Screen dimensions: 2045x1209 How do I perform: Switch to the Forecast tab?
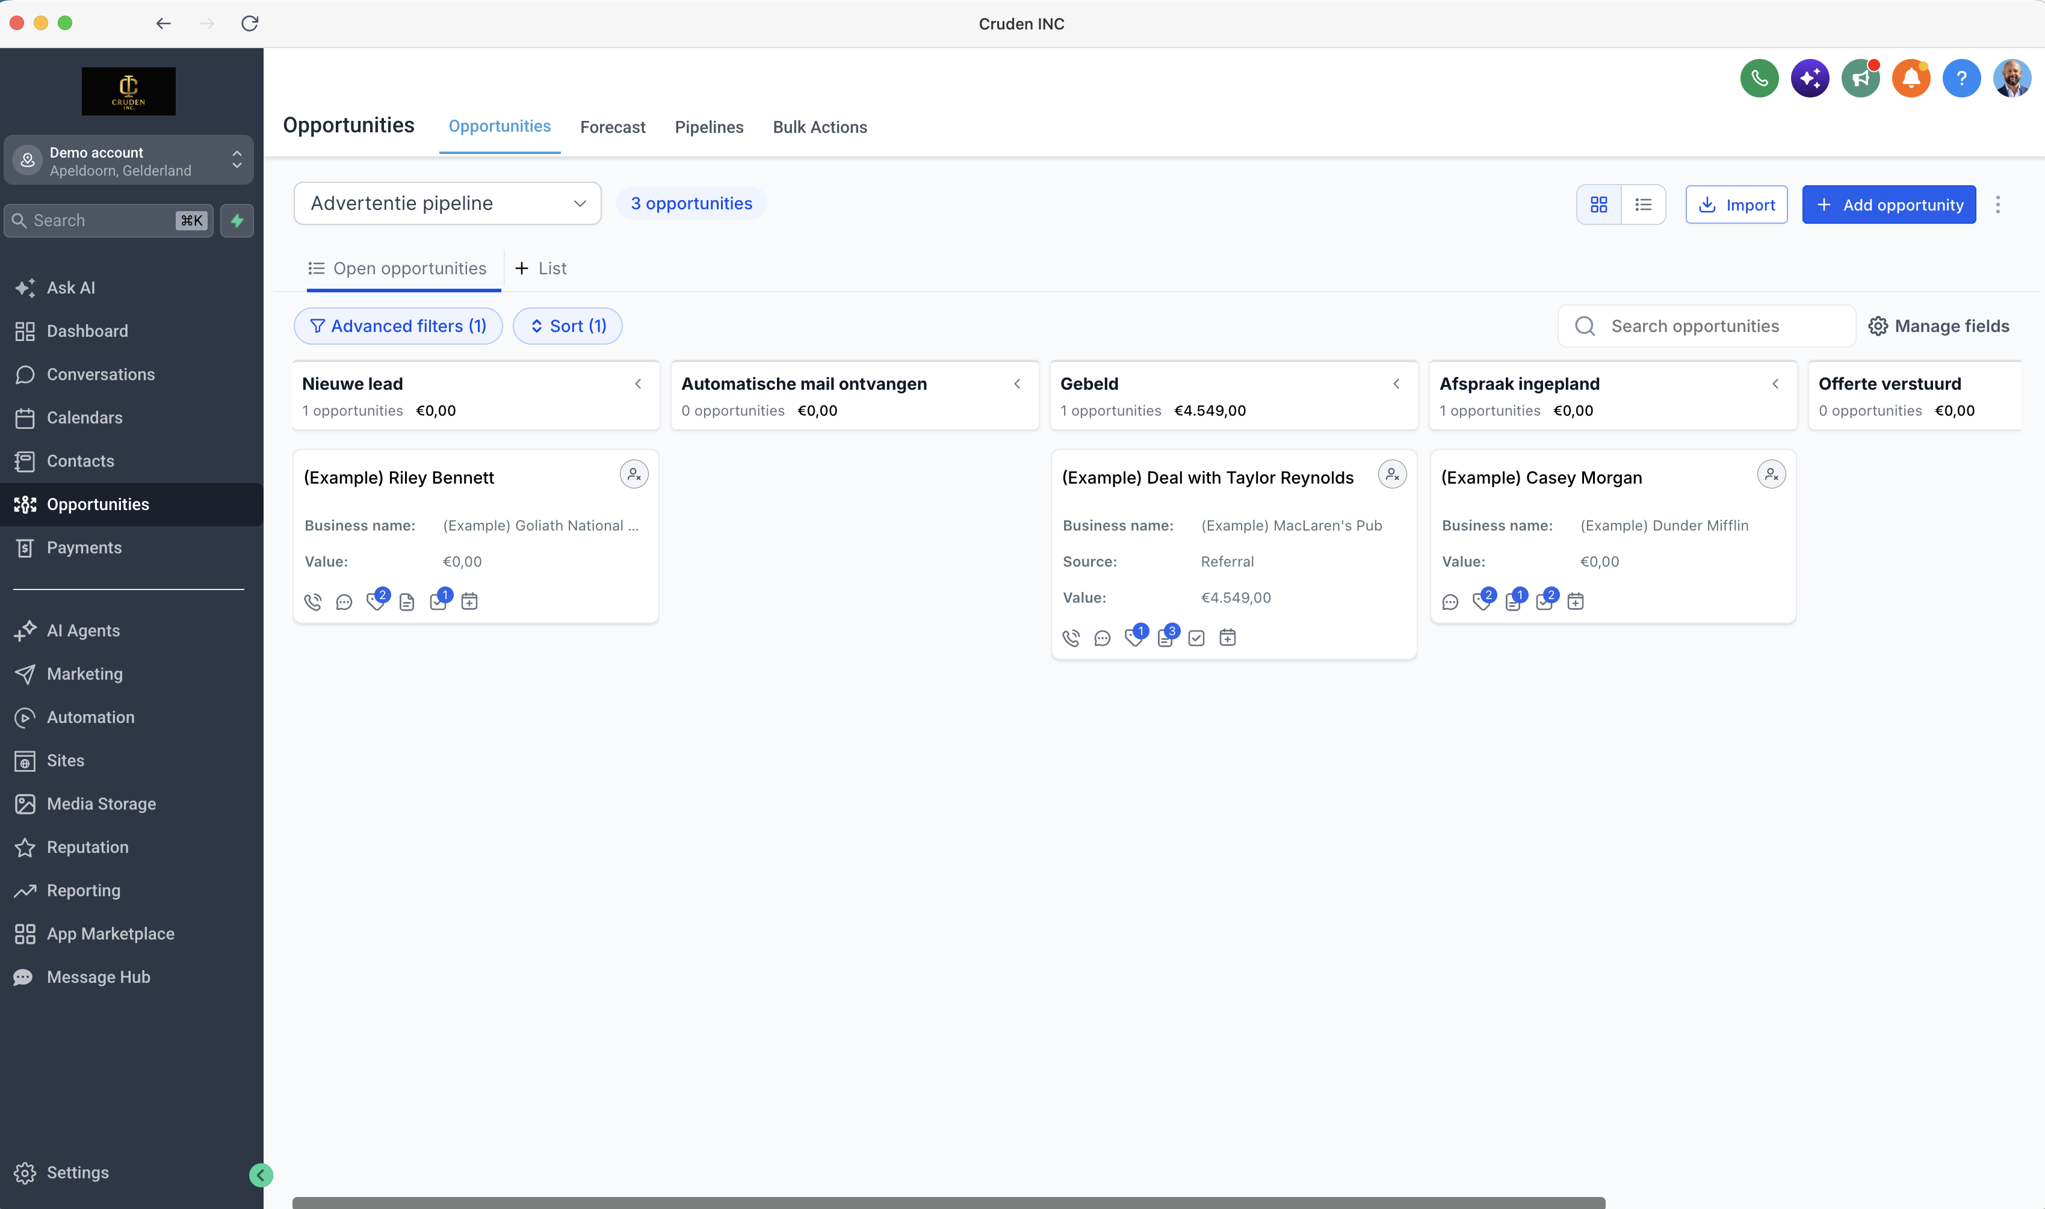point(613,127)
